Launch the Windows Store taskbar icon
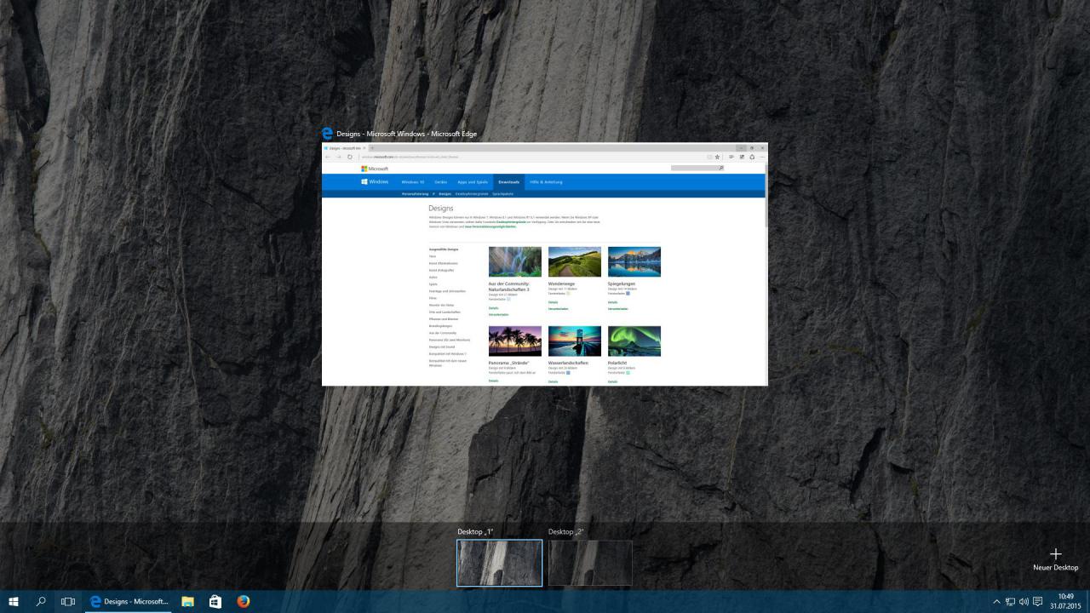The width and height of the screenshot is (1090, 613). click(x=215, y=601)
